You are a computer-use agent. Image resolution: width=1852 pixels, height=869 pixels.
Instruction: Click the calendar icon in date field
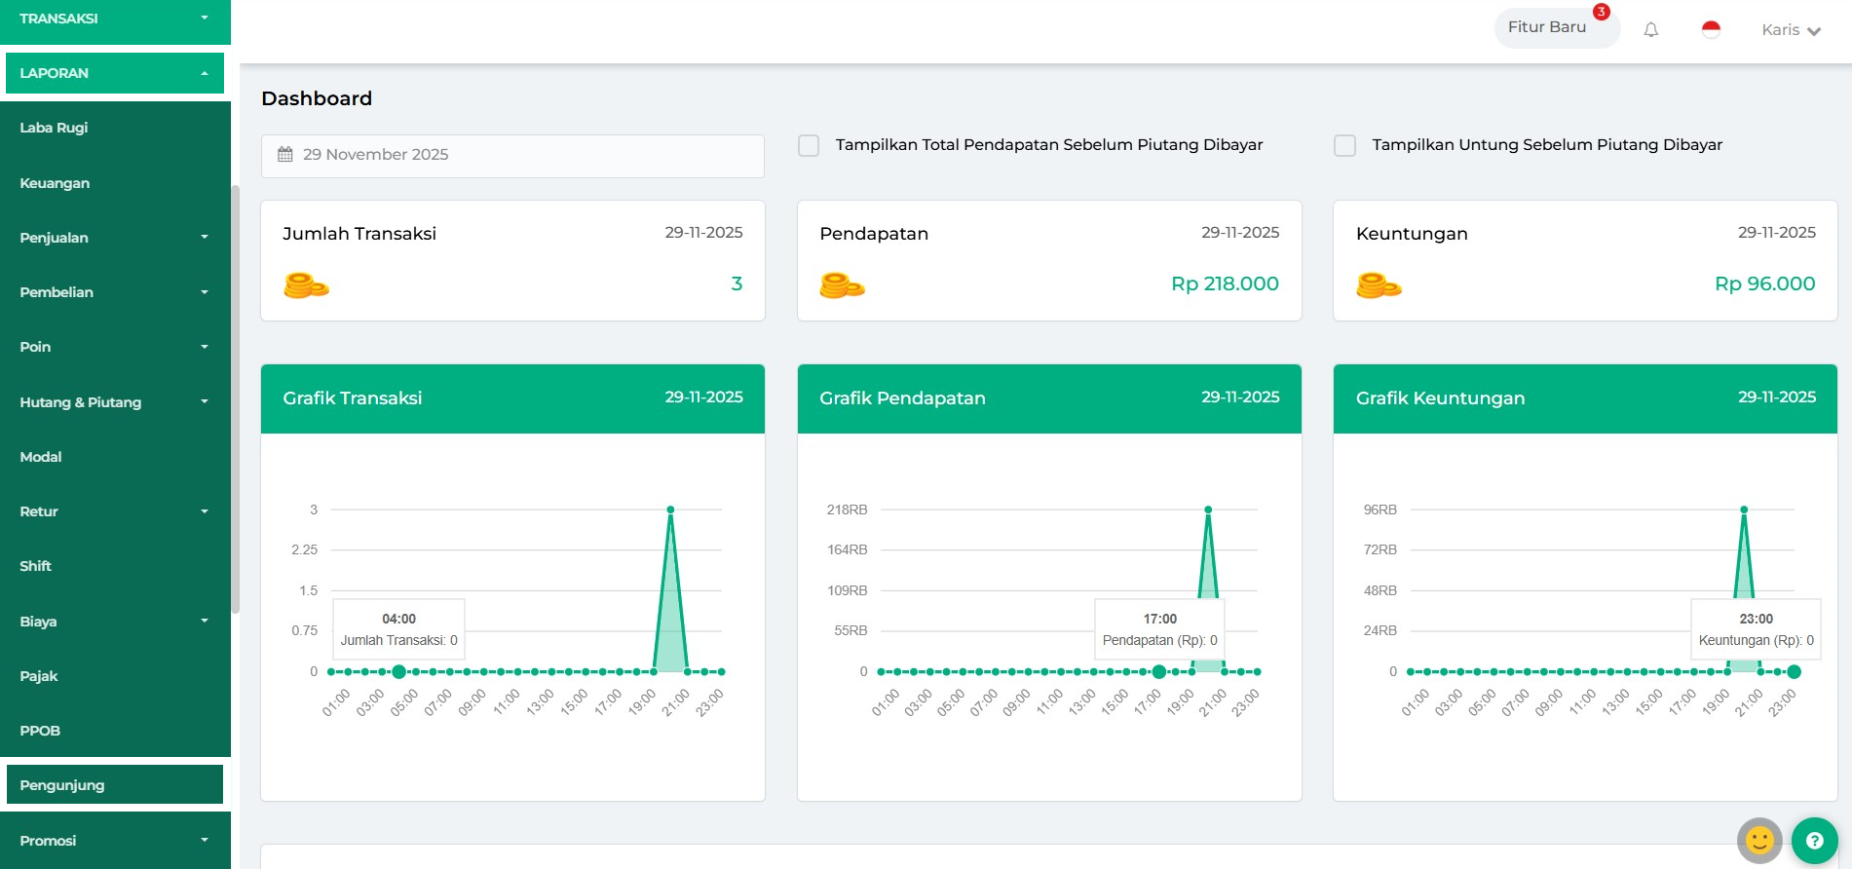click(x=285, y=155)
